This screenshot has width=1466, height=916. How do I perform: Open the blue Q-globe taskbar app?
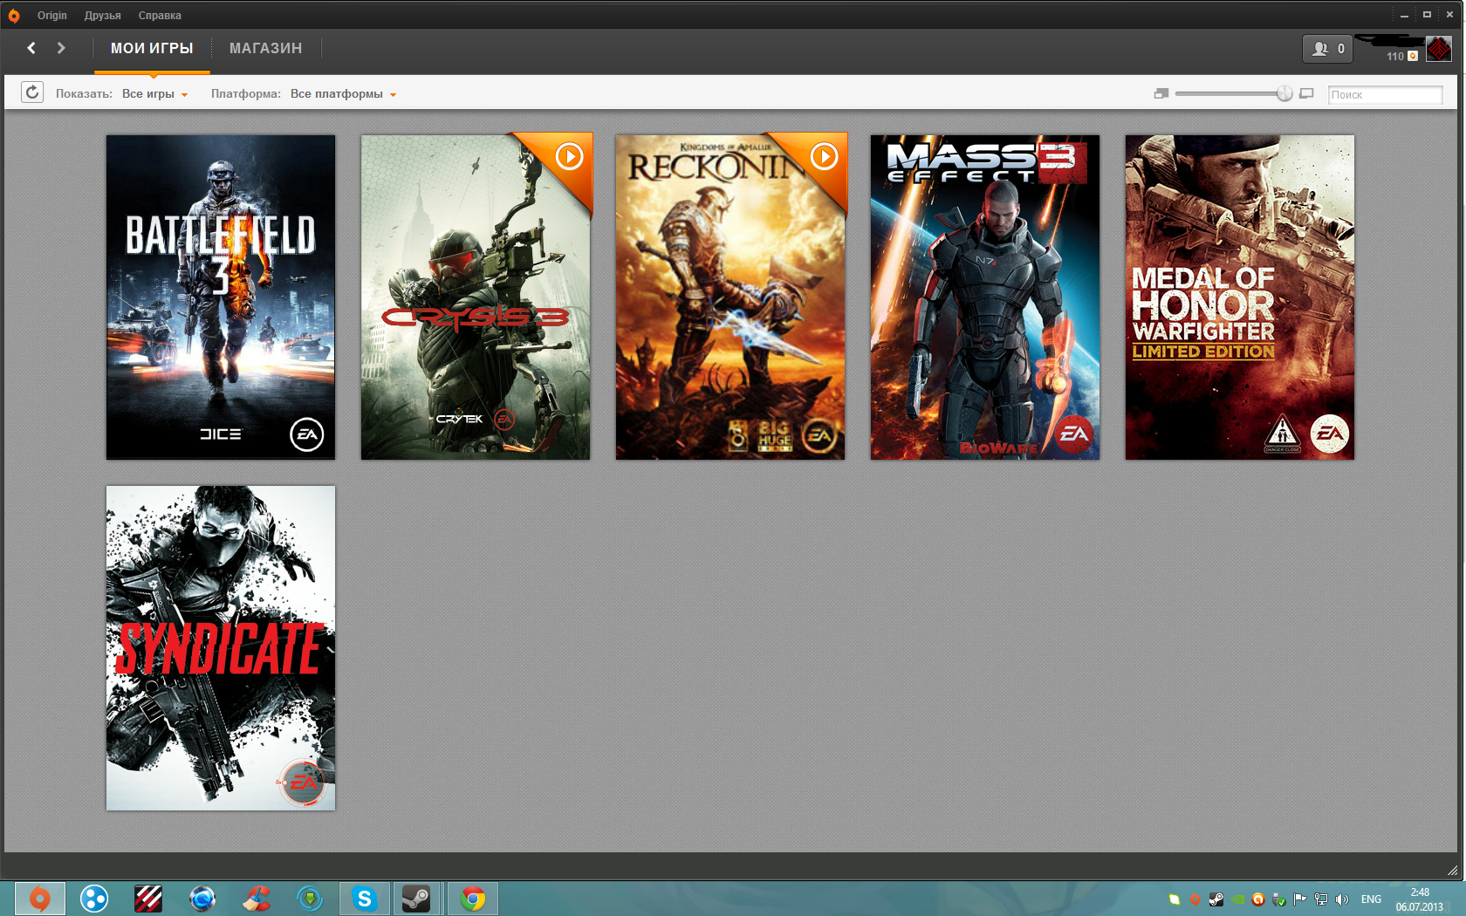[202, 899]
